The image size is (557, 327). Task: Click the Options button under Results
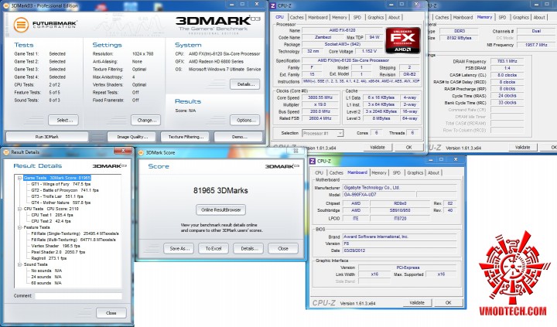244,121
